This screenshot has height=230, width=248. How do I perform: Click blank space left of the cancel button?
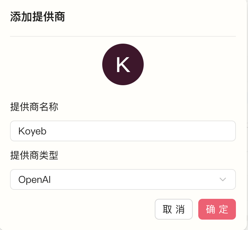83,209
